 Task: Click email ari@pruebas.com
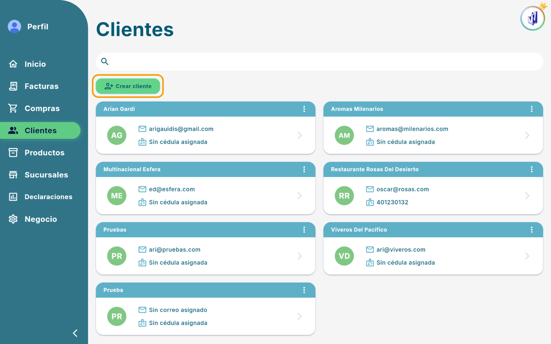(175, 249)
